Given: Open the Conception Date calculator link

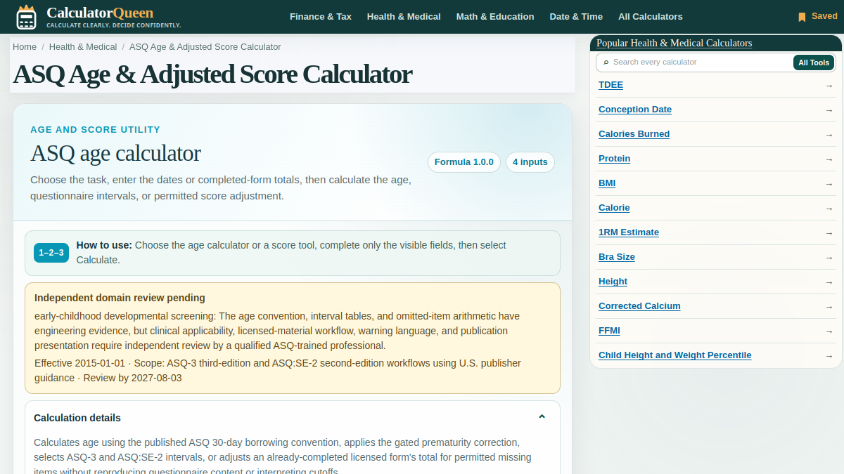Looking at the screenshot, I should (x=635, y=110).
